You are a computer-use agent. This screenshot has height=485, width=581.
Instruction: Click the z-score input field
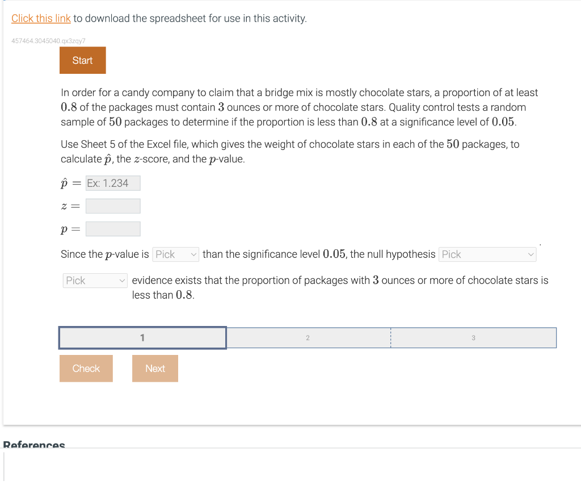(x=112, y=206)
